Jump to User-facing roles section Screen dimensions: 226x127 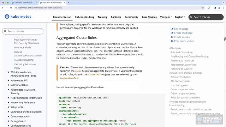(180, 85)
